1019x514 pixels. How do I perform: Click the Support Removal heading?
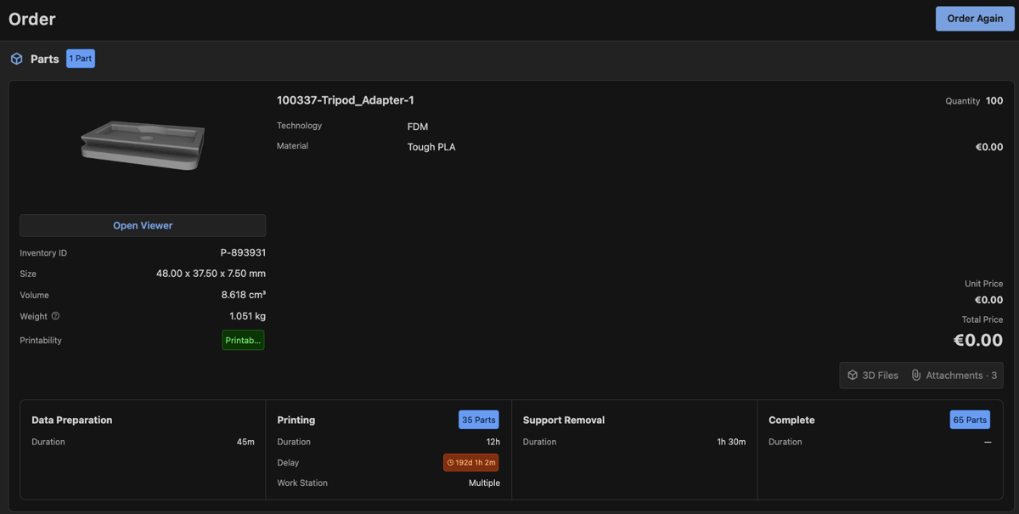coord(564,420)
